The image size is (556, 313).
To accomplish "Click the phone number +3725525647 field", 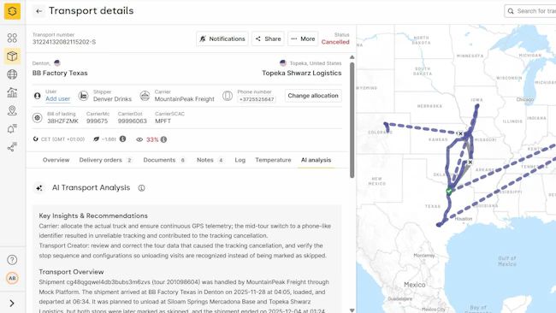I will pyautogui.click(x=257, y=99).
